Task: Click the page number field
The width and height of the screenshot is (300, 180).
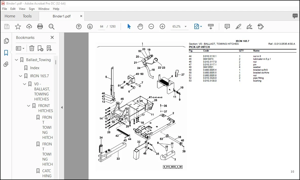Action: pyautogui.click(x=102, y=27)
